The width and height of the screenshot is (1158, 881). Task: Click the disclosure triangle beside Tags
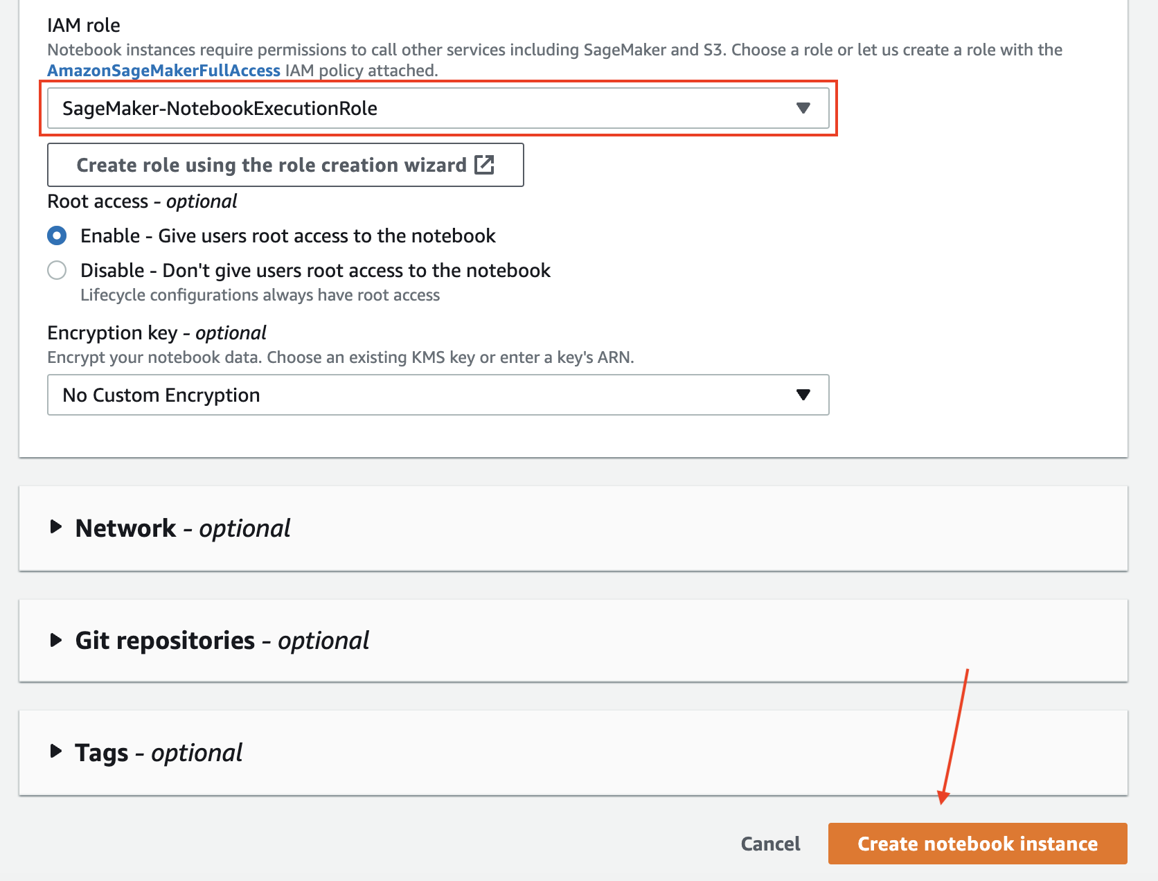pyautogui.click(x=56, y=752)
